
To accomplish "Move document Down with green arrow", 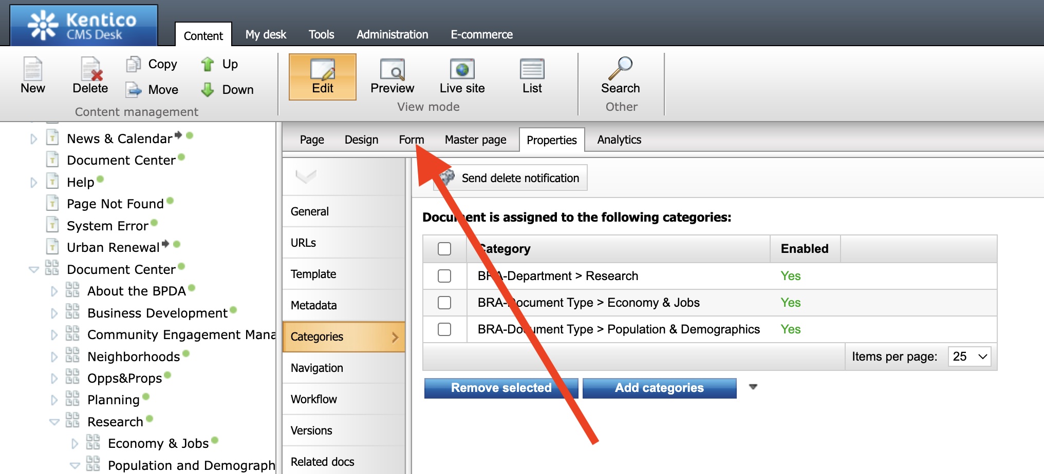I will pyautogui.click(x=208, y=90).
